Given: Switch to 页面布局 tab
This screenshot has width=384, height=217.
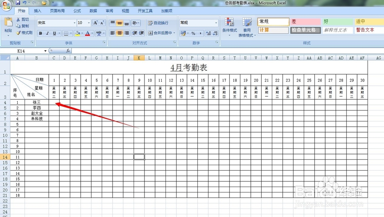Looking at the screenshot, I should [x=57, y=11].
